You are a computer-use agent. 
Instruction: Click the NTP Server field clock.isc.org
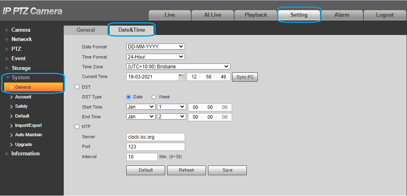click(155, 137)
